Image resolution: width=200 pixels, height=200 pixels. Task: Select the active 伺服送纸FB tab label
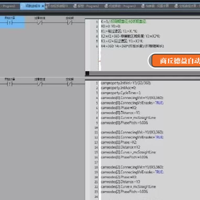click(x=33, y=6)
